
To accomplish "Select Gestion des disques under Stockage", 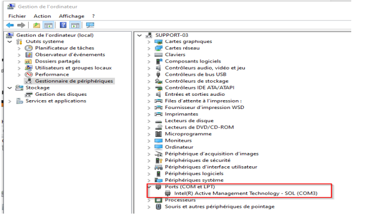I will click(61, 94).
